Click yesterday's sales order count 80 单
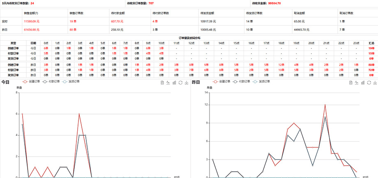 (x=73, y=30)
